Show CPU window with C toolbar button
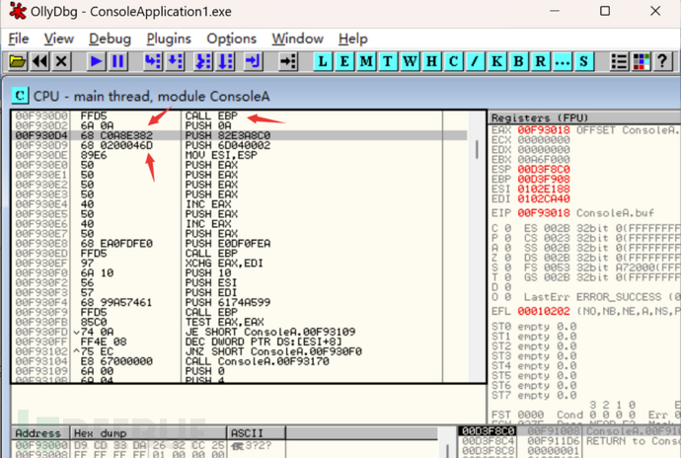Screen dimensions: 681x458 (453, 61)
